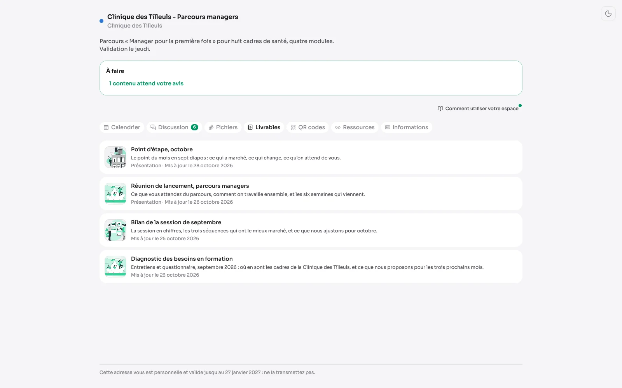Open the 'Point d'étape, octobre' deliverable
The image size is (622, 388).
(311, 157)
